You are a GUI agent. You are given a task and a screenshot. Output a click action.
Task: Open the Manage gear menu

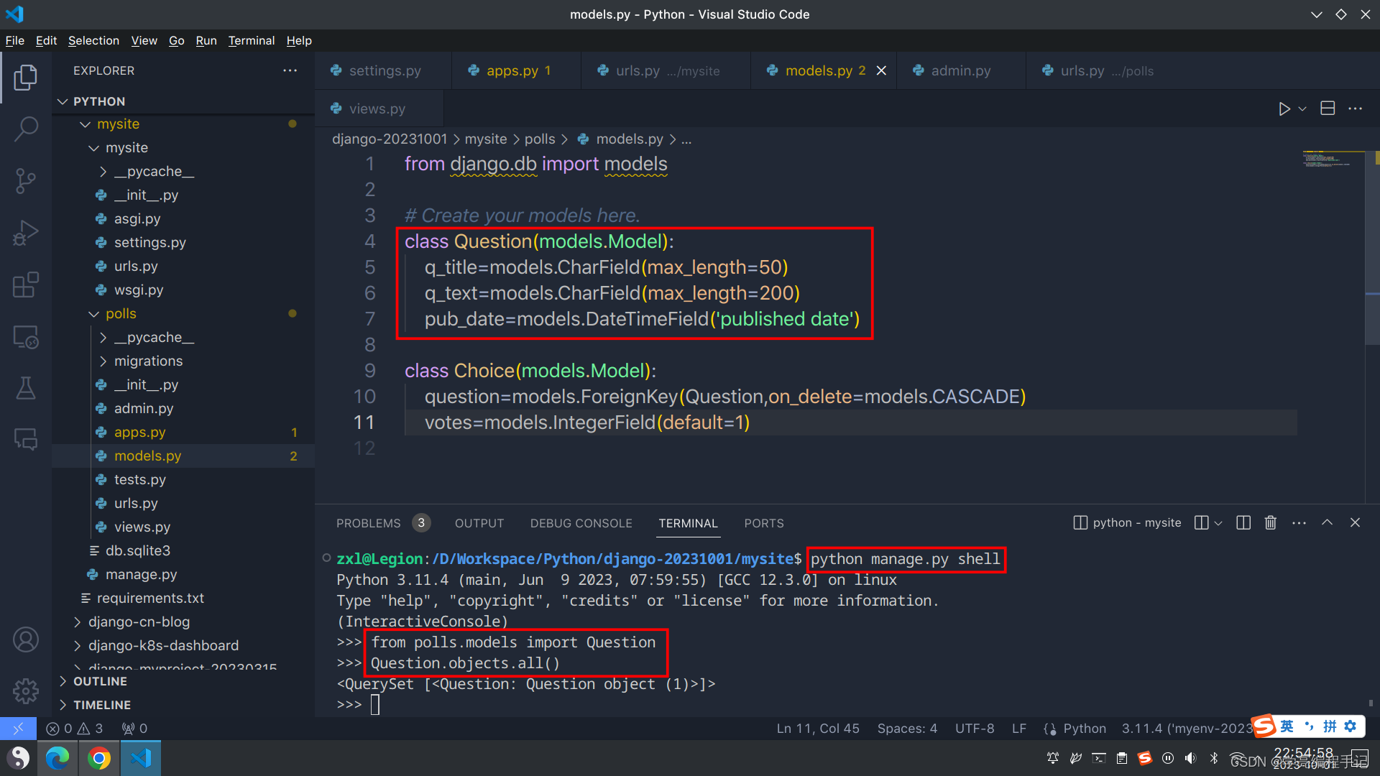(26, 691)
